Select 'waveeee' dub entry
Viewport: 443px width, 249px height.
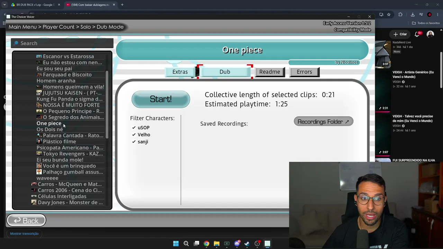point(47,178)
